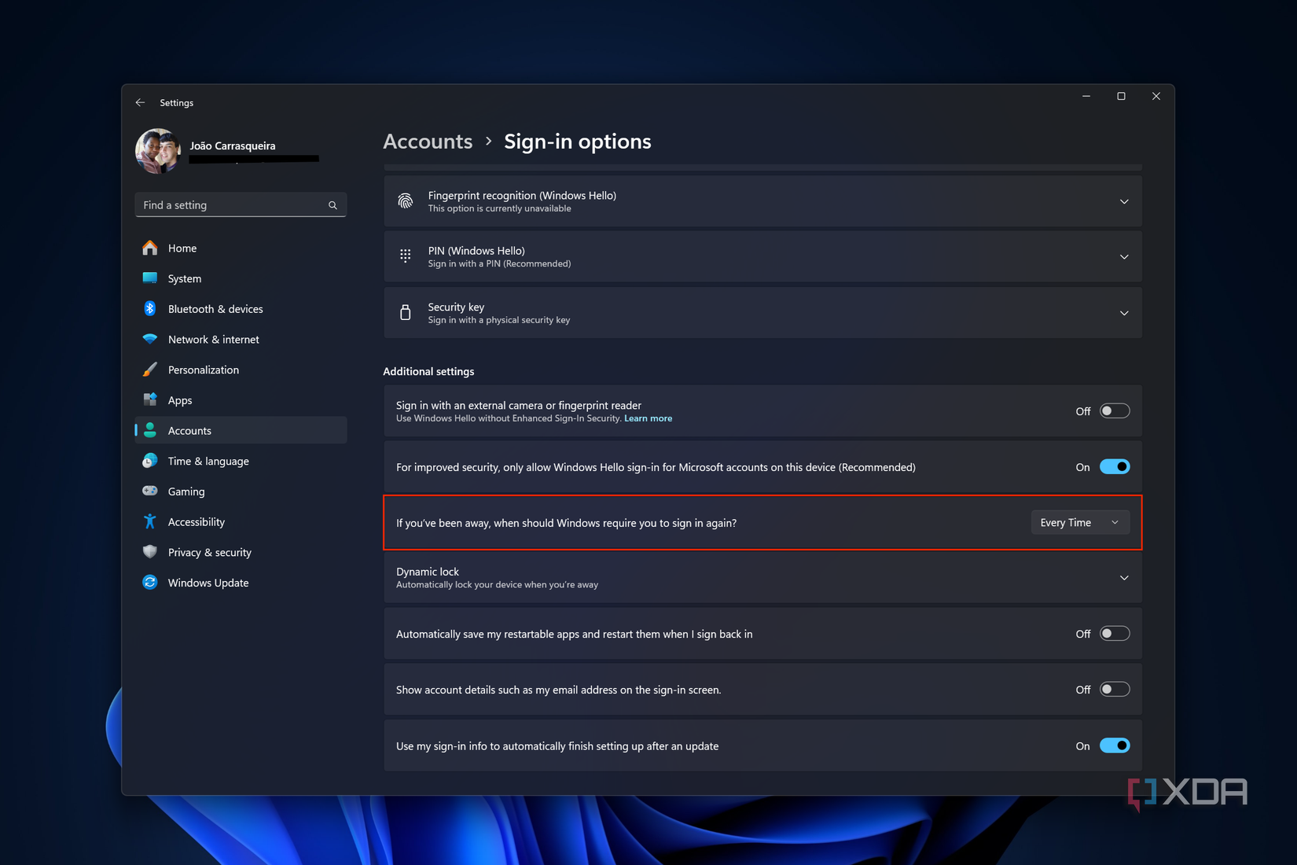1297x865 pixels.
Task: Click the Accounts breadcrumb link
Action: [427, 142]
